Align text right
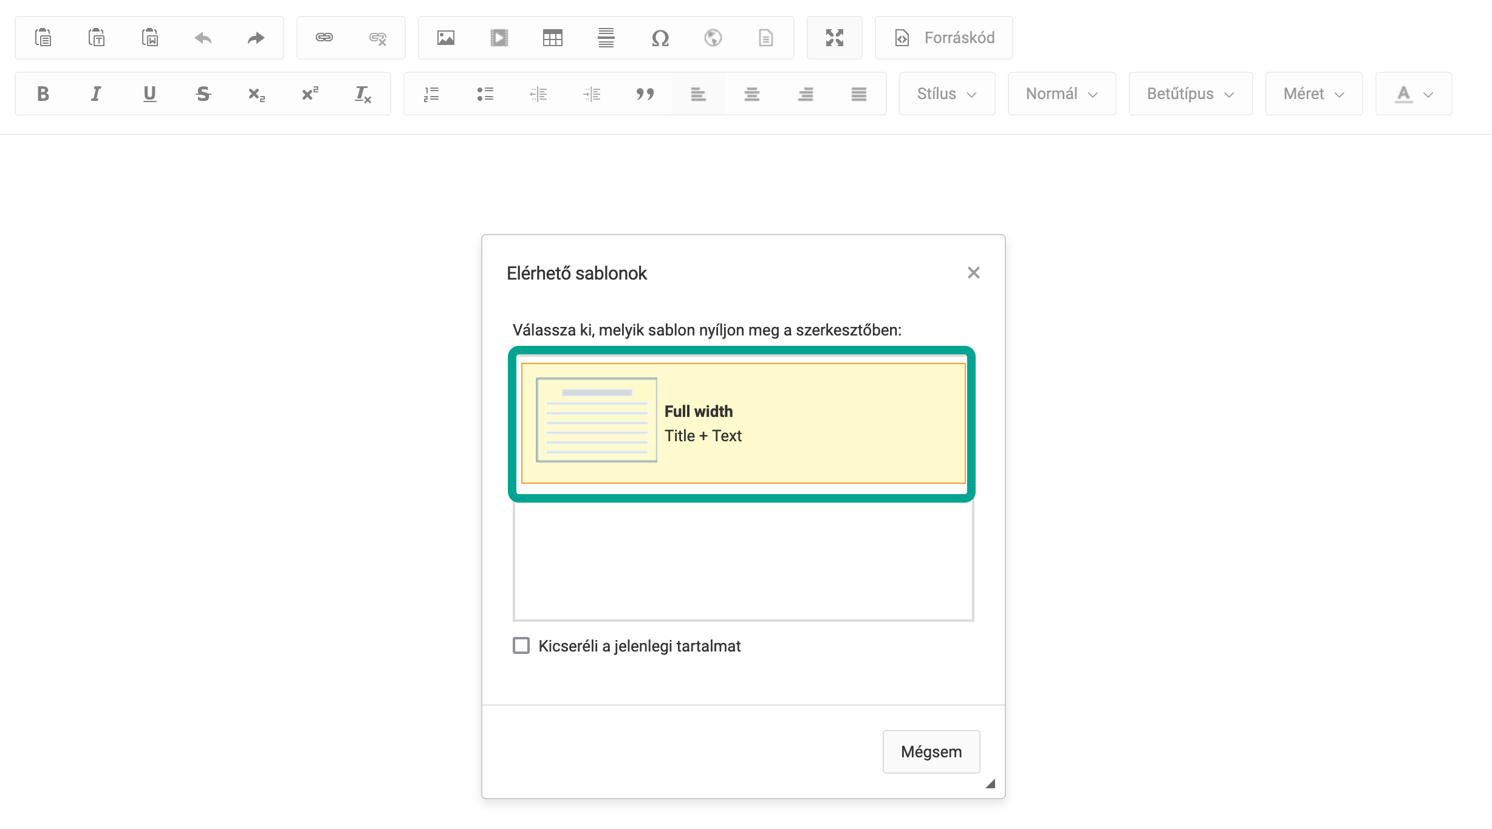The image size is (1492, 829). click(806, 94)
